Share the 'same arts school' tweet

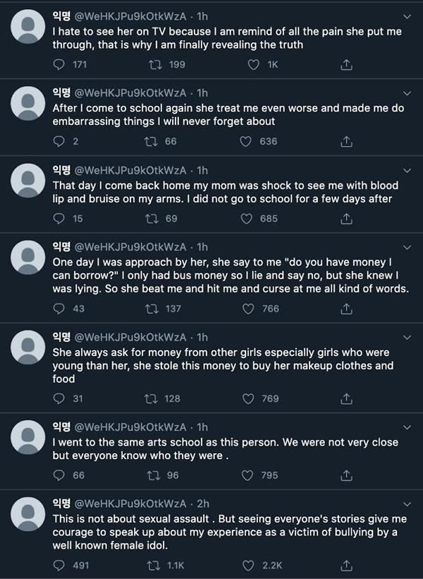(345, 475)
